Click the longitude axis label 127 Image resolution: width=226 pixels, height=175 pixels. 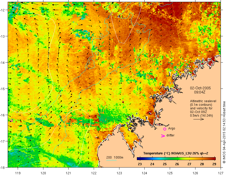coord(221,173)
